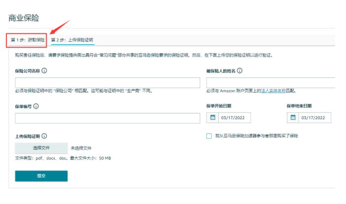Tick the 我从亚马逊保险加速器参与者那里购买了保险 checkbox
Screen dimensions: 346x204
[x=209, y=136]
